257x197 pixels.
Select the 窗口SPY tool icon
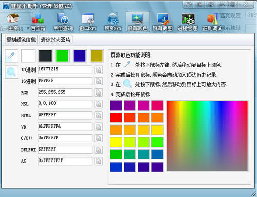pyautogui.click(x=88, y=22)
